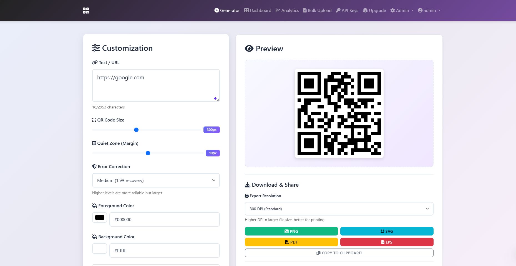
Task: Download the QR code as SVG
Action: pyautogui.click(x=387, y=231)
